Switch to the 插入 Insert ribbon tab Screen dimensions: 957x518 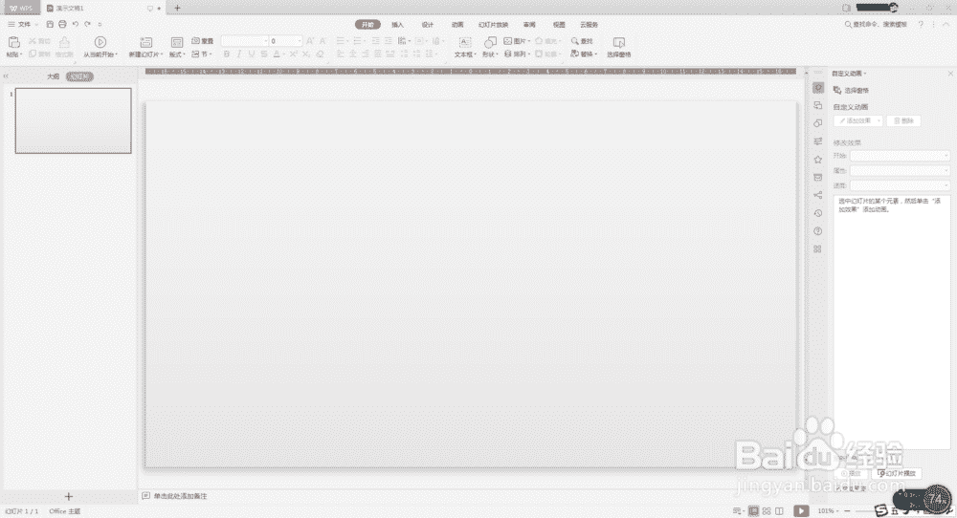(397, 25)
